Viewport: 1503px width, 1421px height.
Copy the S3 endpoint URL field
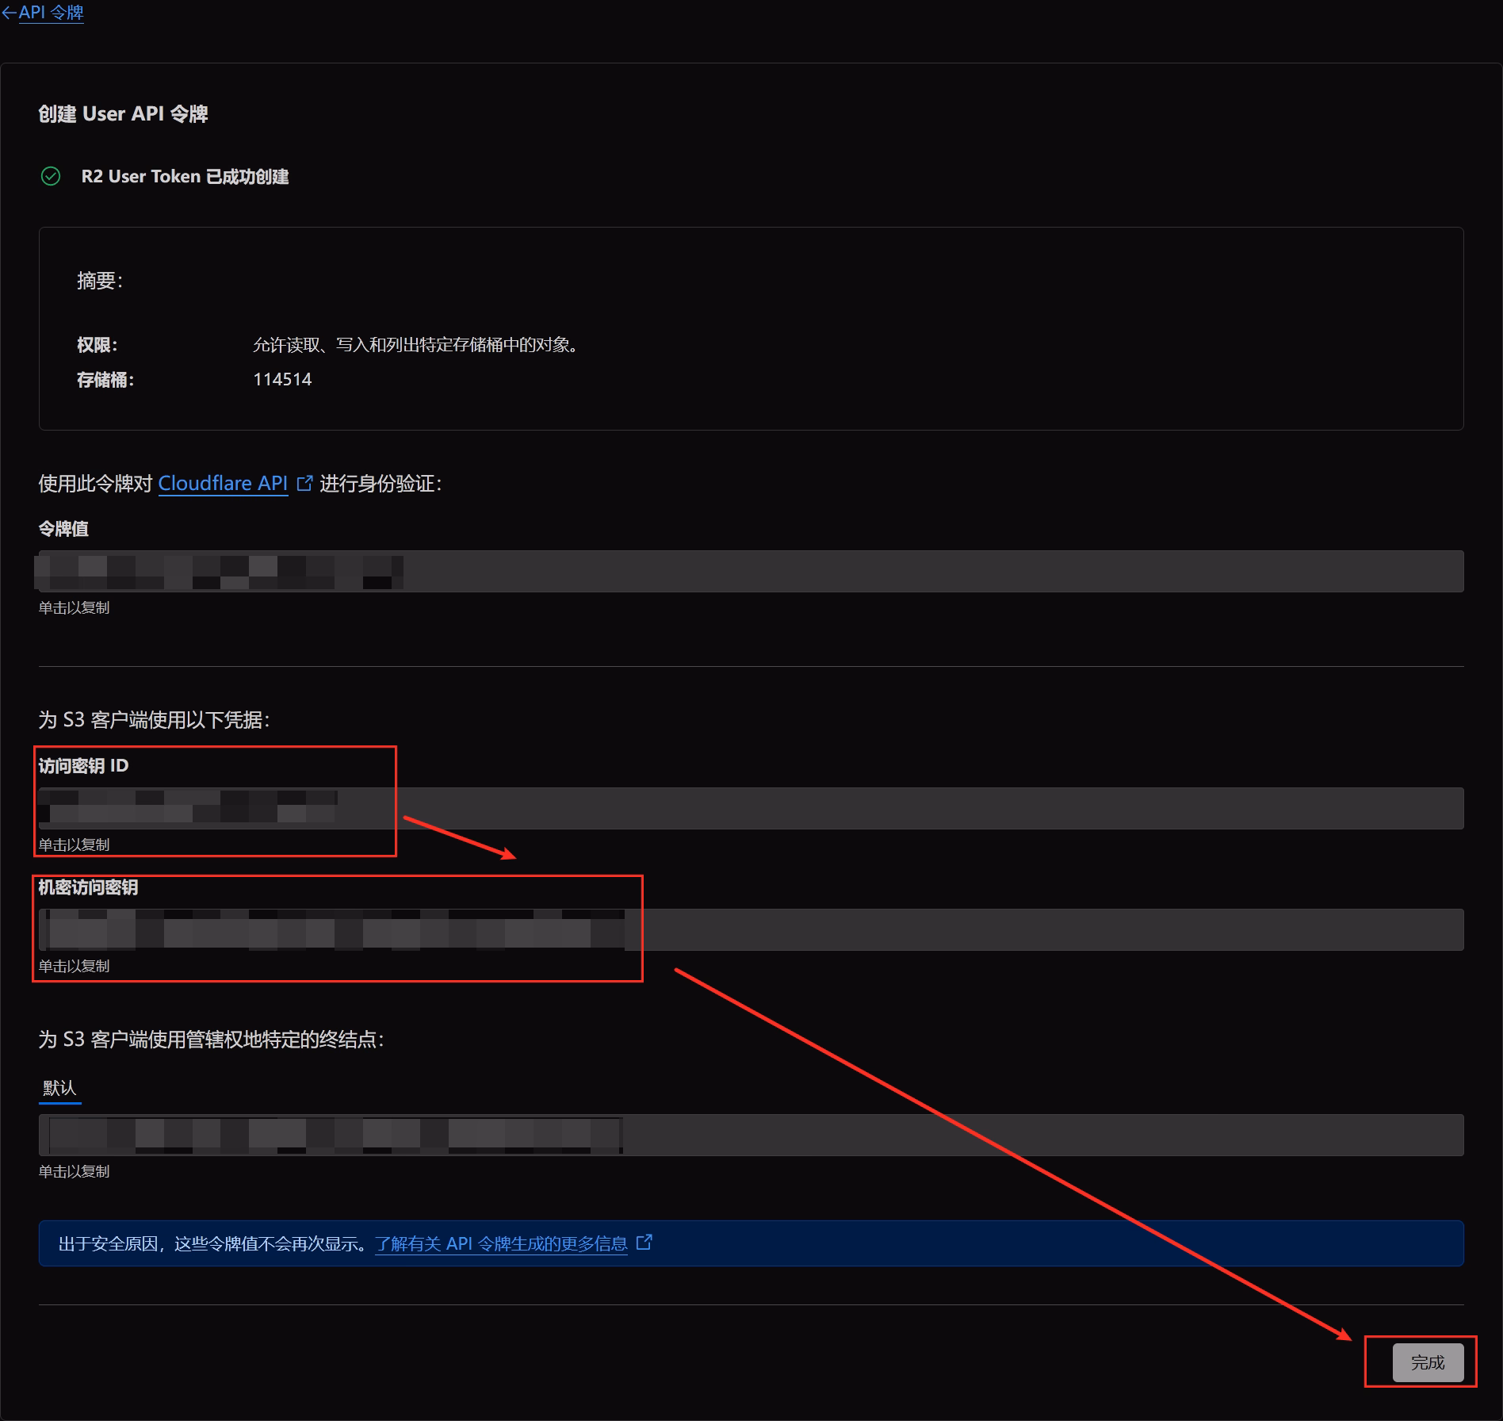pos(750,1135)
